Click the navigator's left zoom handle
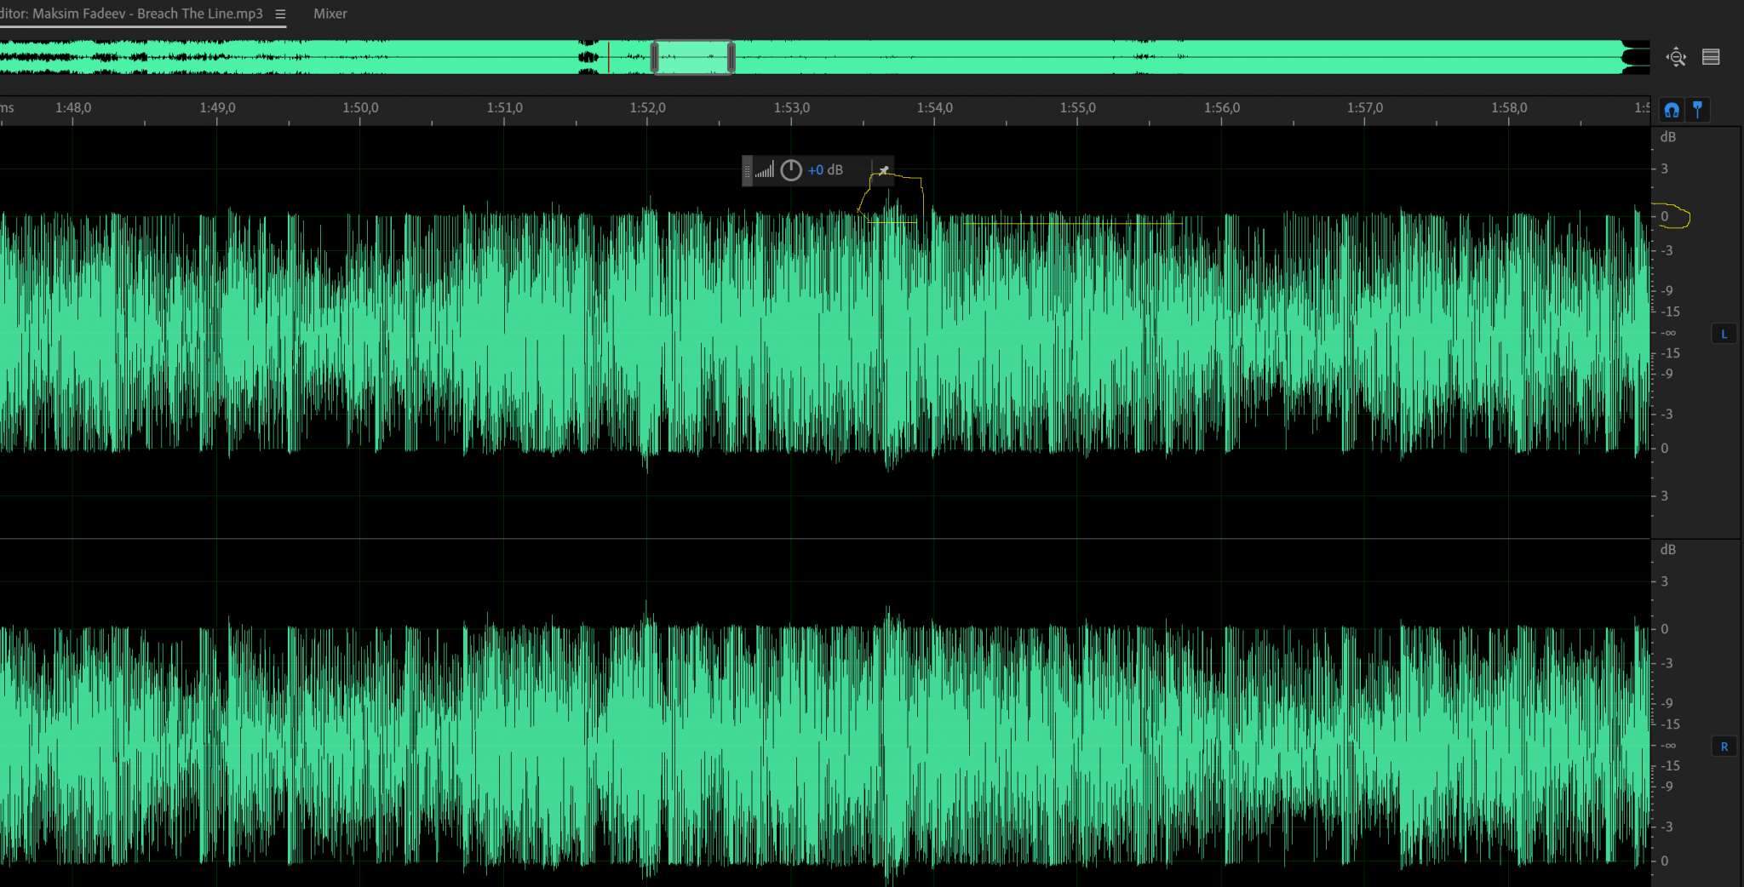 pos(654,57)
